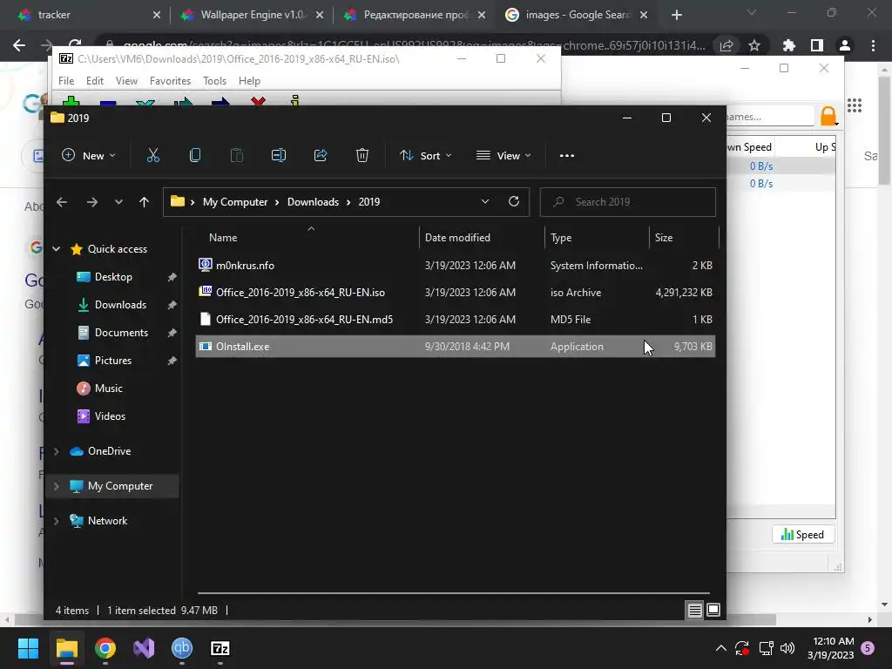
Task: Open the Tools menu in 7-Zip
Action: tap(214, 81)
